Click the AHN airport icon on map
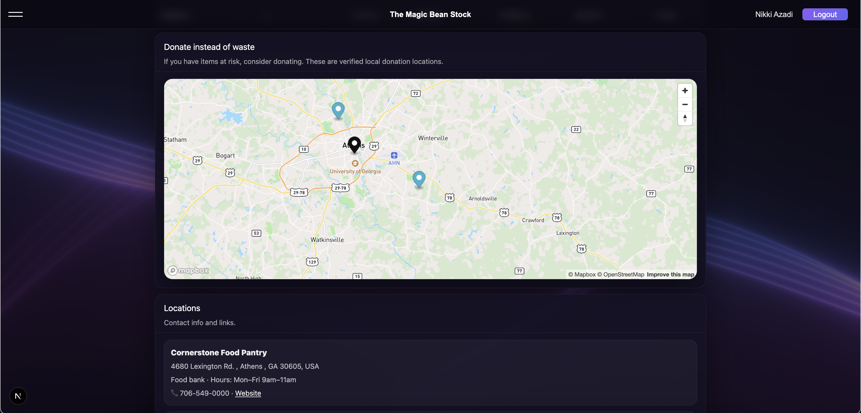Screen dimensions: 861x413 (394, 155)
